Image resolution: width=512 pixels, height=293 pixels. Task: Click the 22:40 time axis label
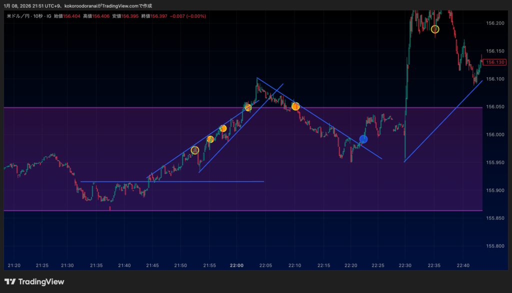[x=463, y=266]
